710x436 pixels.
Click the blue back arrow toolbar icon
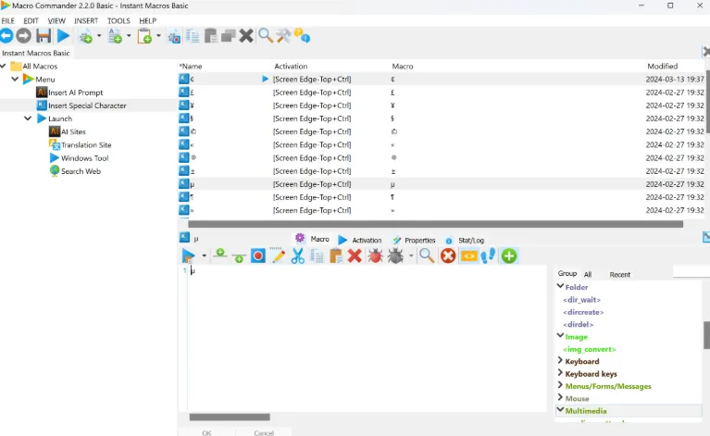coord(6,36)
